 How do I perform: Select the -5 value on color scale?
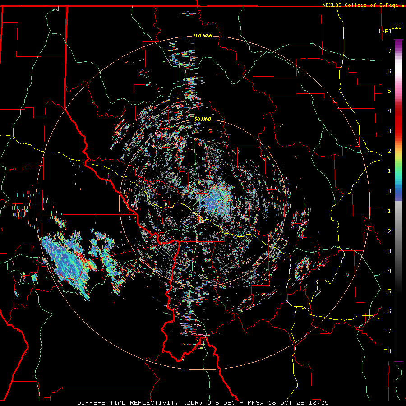pyautogui.click(x=388, y=291)
